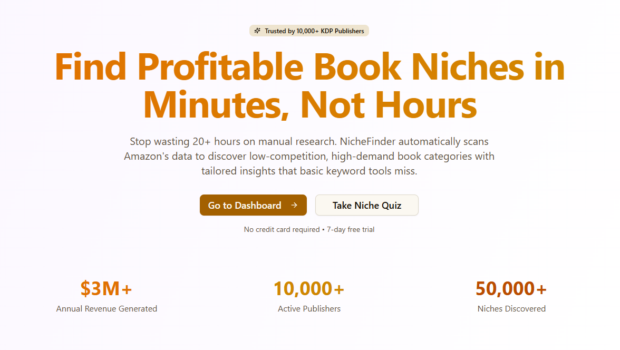This screenshot has width=620, height=350.
Task: Click 'Go to Dashboard' button text
Action: 245,205
